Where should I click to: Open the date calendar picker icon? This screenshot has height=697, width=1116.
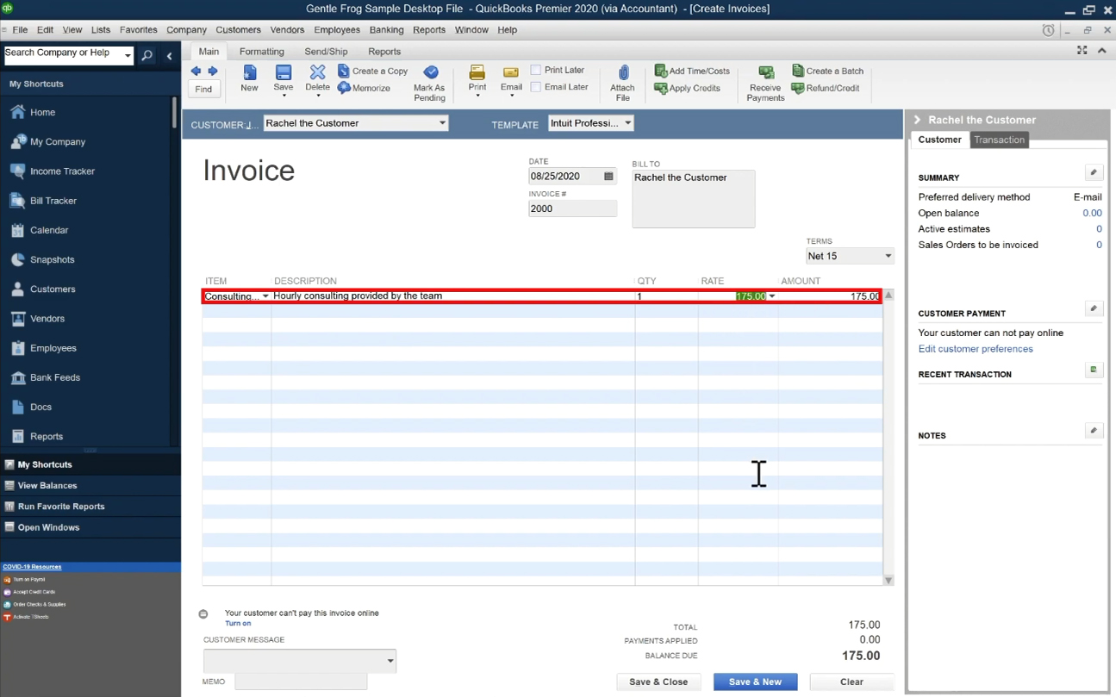click(x=608, y=177)
